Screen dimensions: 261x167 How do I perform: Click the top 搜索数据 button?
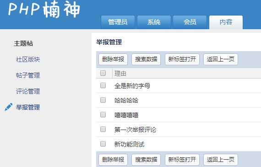pos(146,59)
